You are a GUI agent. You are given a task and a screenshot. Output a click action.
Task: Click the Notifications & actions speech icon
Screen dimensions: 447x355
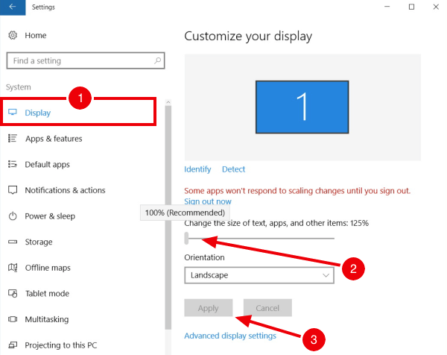[x=13, y=190]
